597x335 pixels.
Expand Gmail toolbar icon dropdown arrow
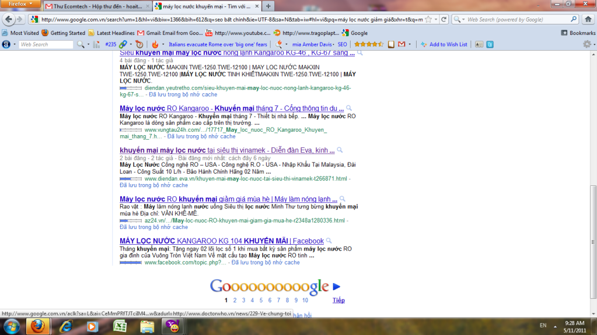[x=410, y=44]
